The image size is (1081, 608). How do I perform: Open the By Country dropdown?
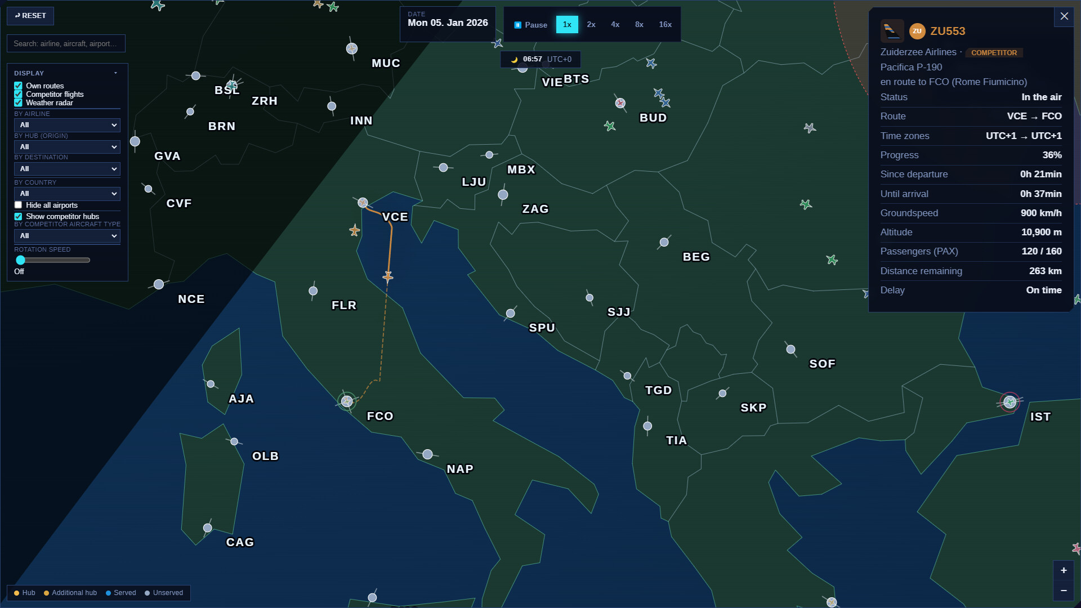(x=67, y=194)
